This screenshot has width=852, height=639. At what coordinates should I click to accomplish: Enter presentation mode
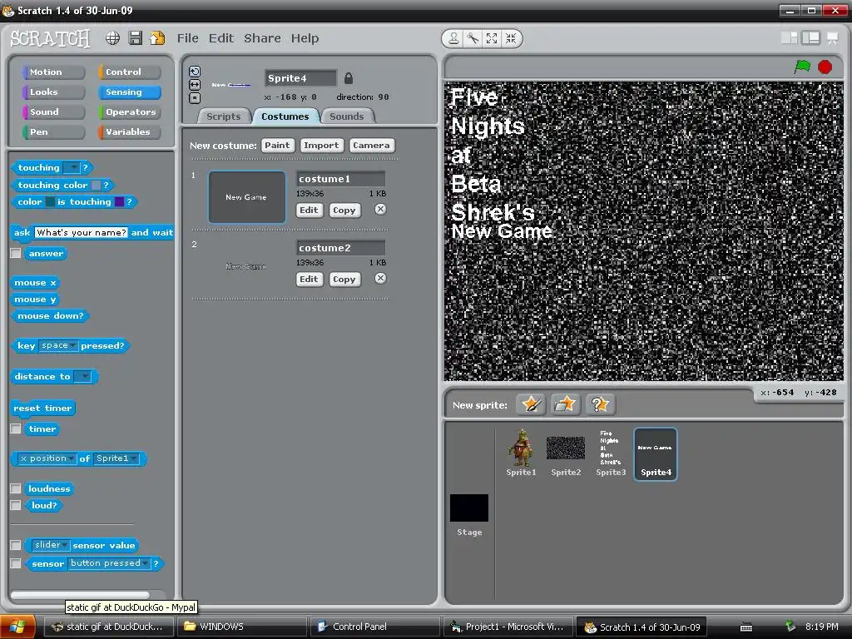click(832, 38)
